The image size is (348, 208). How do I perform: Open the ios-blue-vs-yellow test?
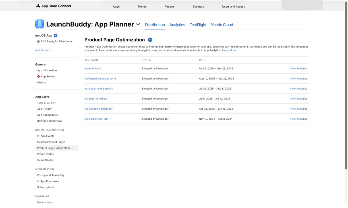click(x=96, y=99)
